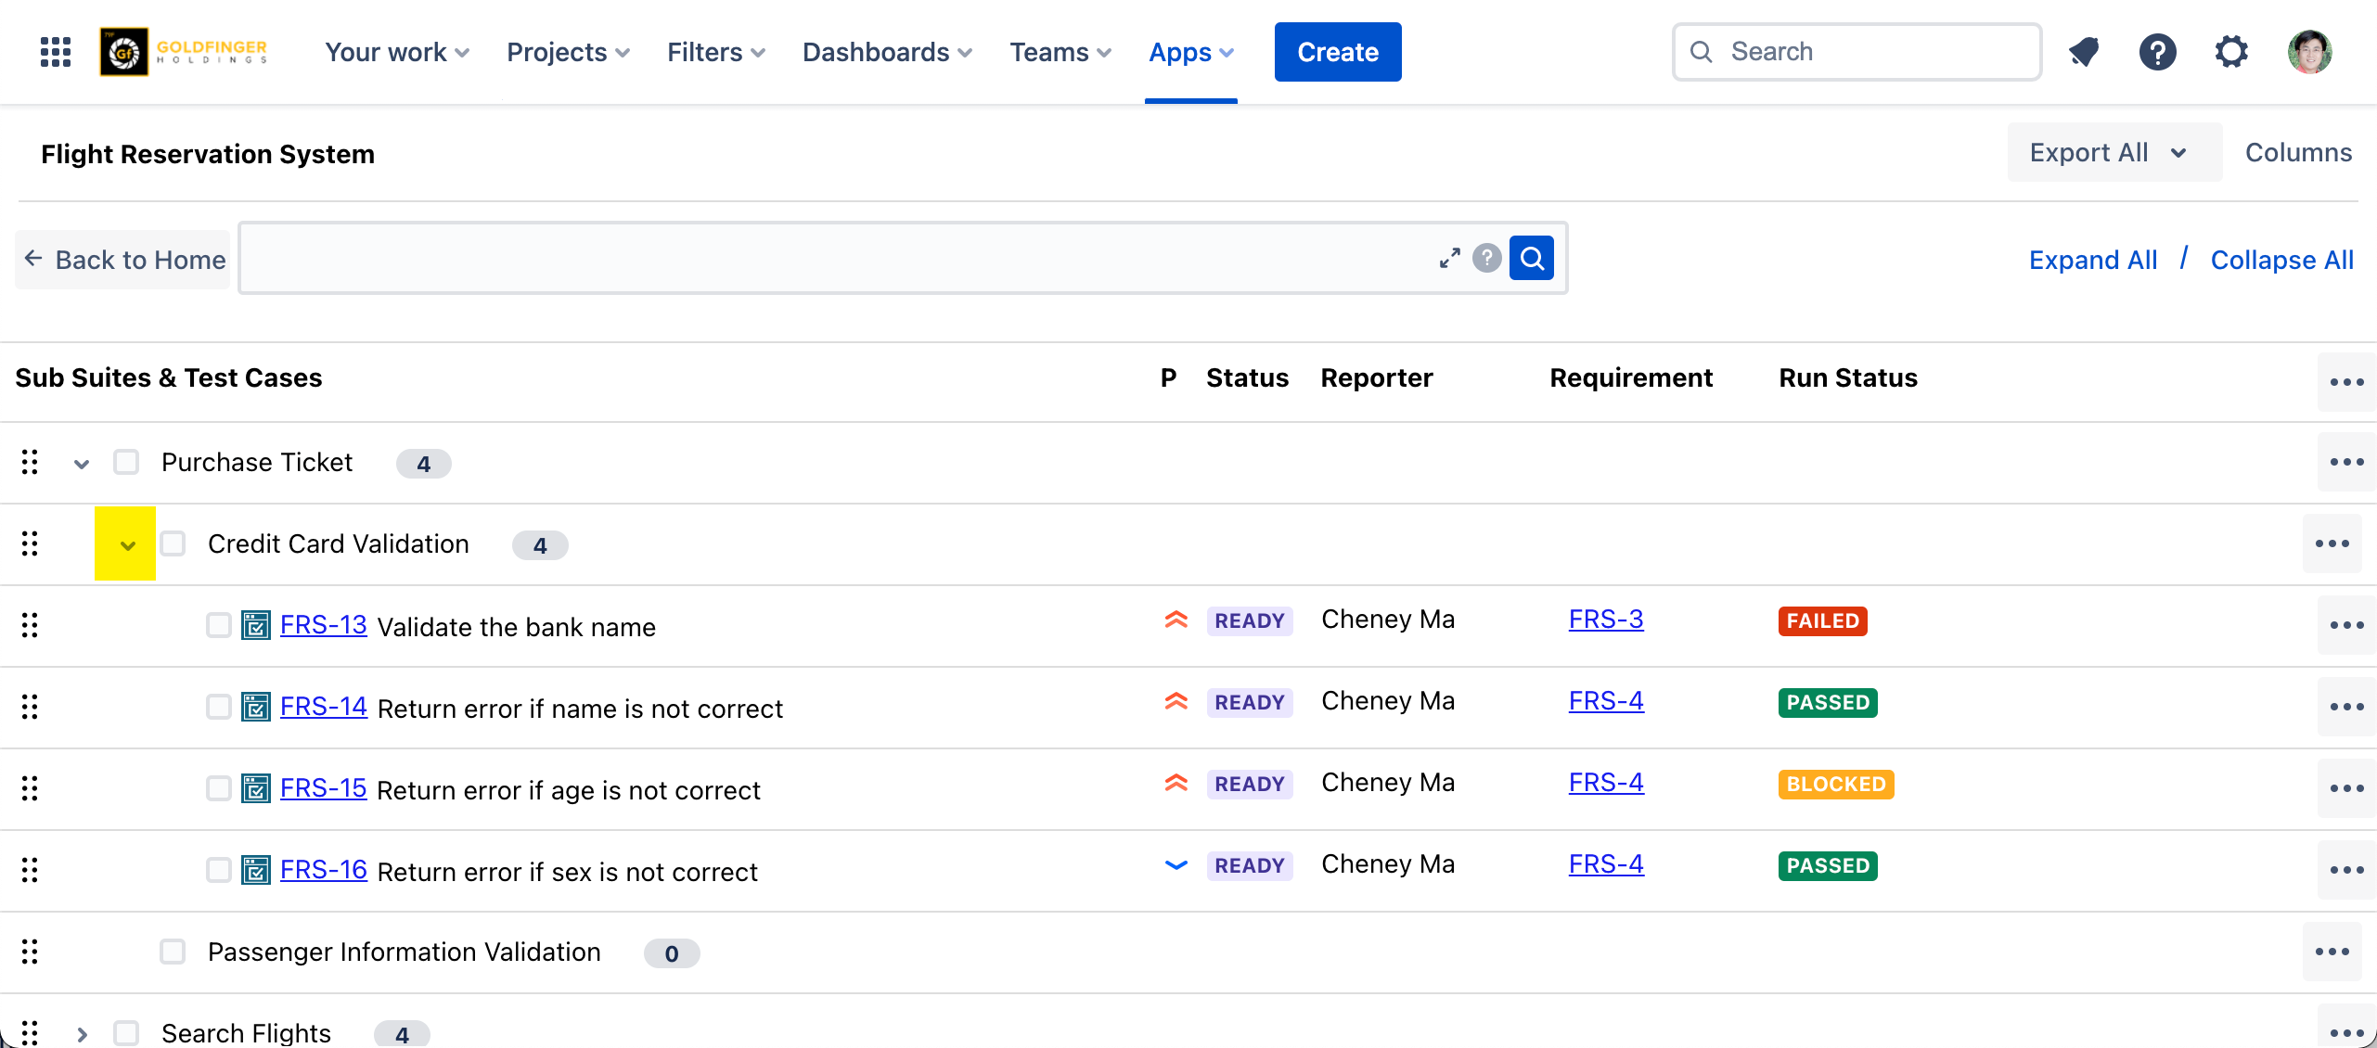Open the settings gear icon
Screen dimensions: 2377x1048
[2231, 52]
